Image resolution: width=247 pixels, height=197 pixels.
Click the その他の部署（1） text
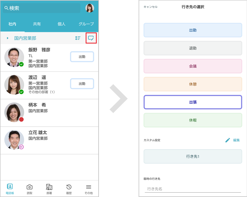pos(42,92)
